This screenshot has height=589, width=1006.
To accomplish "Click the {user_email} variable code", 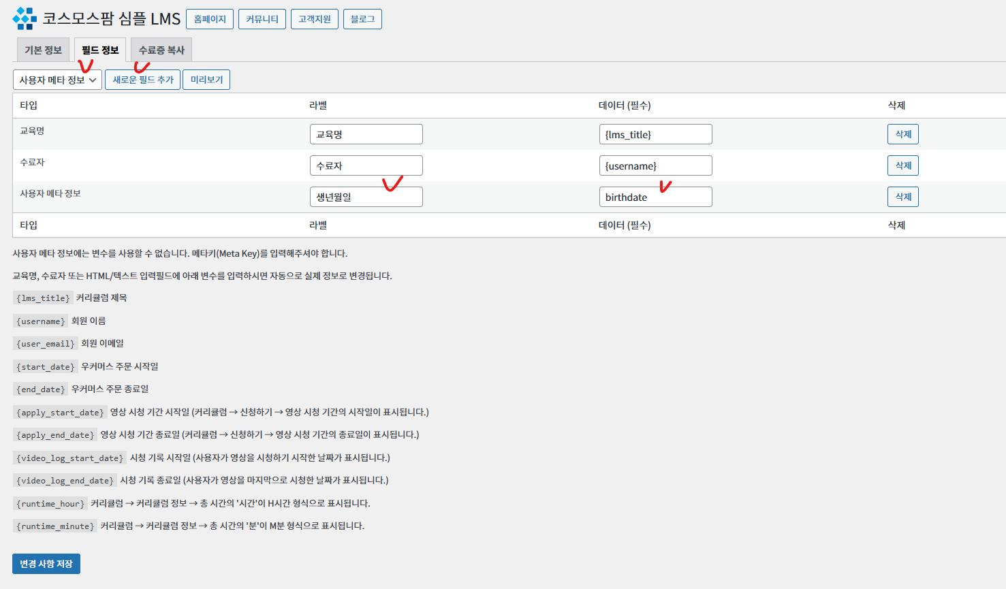I will pyautogui.click(x=46, y=344).
